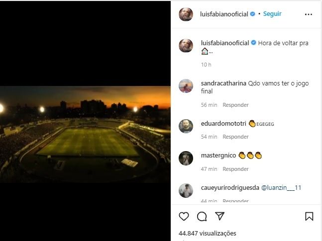Screen dimensions: 322x241
Task: Share post via paper plane icon
Action: 219,217
